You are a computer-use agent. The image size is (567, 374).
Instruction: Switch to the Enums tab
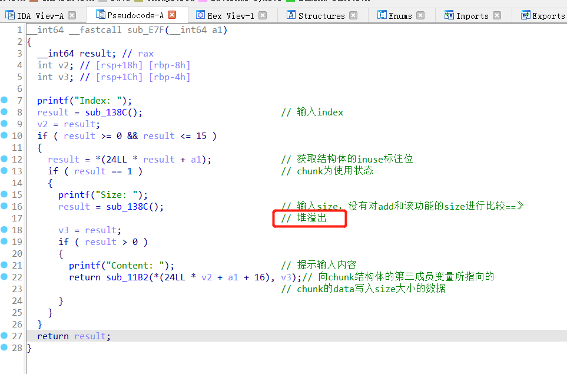[x=400, y=15]
